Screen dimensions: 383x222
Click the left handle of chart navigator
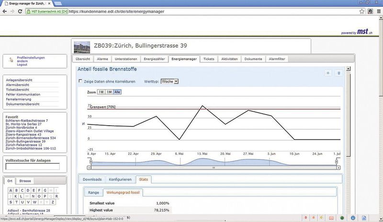(90, 162)
